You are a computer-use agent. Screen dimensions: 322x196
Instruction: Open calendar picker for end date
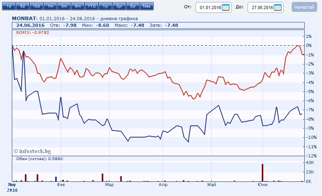pyautogui.click(x=277, y=8)
